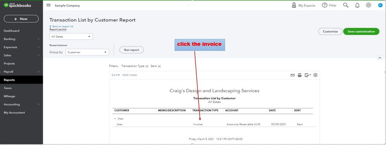Click the 03/05/2021 date cell
The height and width of the screenshot is (145, 386).
click(279, 124)
